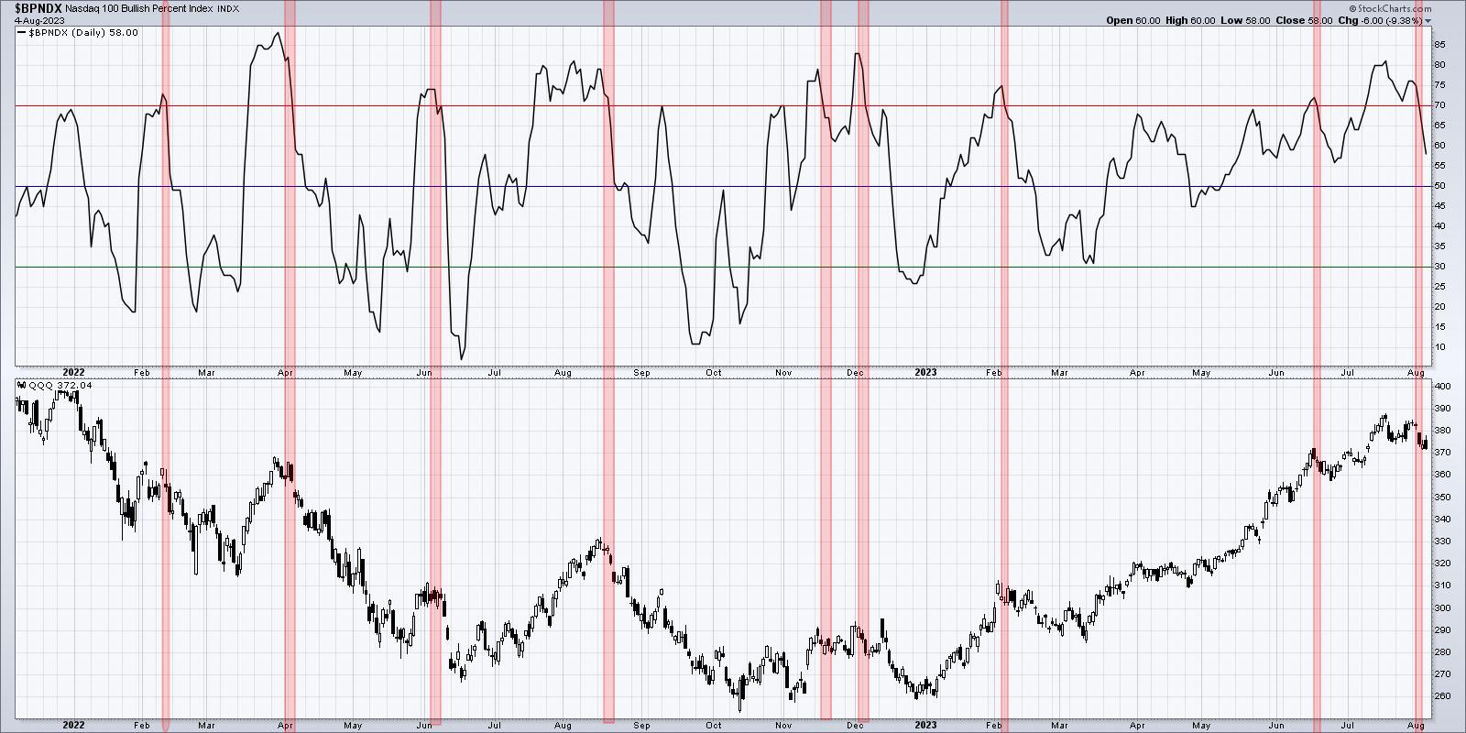Click the red highlight band in late August 2022
Screen dimensions: 1466x733
608,362
